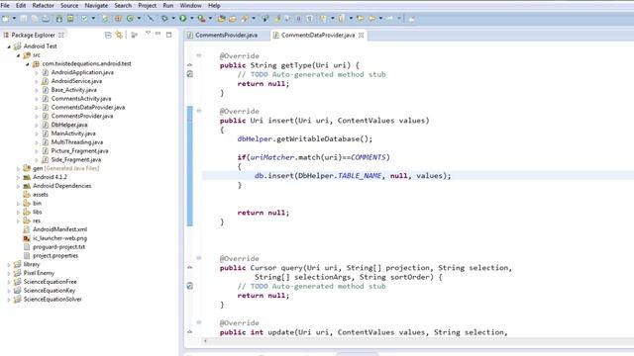This screenshot has height=356, width=634.
Task: Select project.properties file
Action: [55, 255]
